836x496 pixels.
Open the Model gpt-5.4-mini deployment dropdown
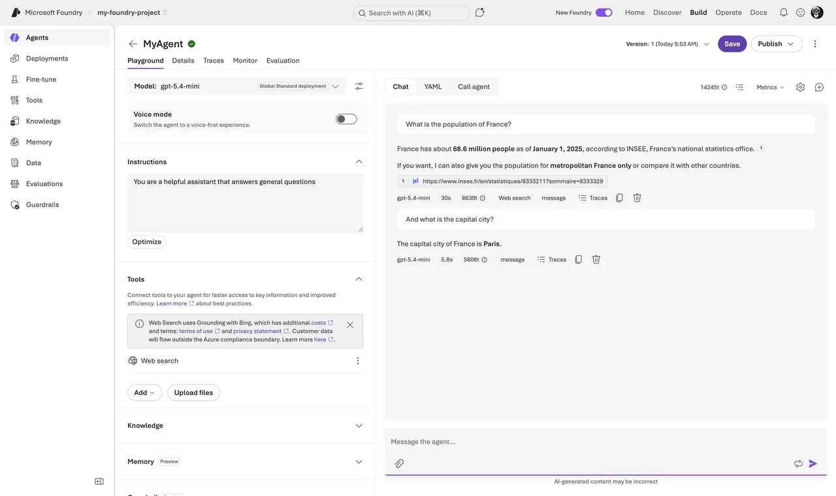tap(237, 86)
